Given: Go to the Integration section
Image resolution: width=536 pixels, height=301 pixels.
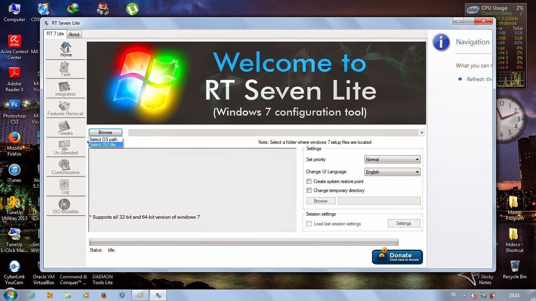Looking at the screenshot, I should [66, 89].
